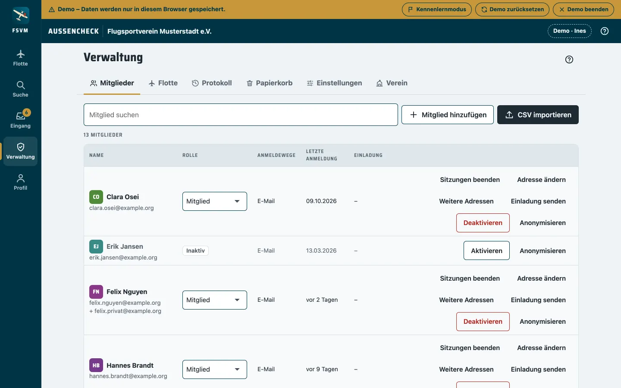The height and width of the screenshot is (388, 621).
Task: Click help icon in top header bar
Action: pos(605,31)
